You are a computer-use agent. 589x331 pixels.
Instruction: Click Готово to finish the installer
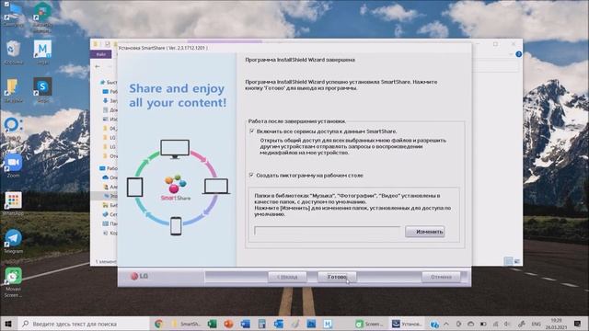pos(337,277)
